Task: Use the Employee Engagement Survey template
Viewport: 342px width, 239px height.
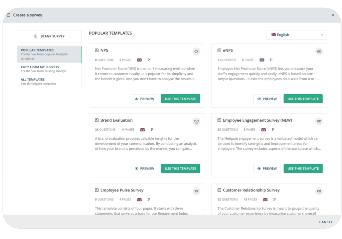Action: pyautogui.click(x=303, y=168)
